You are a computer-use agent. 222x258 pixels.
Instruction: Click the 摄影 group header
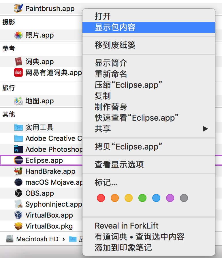[9, 22]
